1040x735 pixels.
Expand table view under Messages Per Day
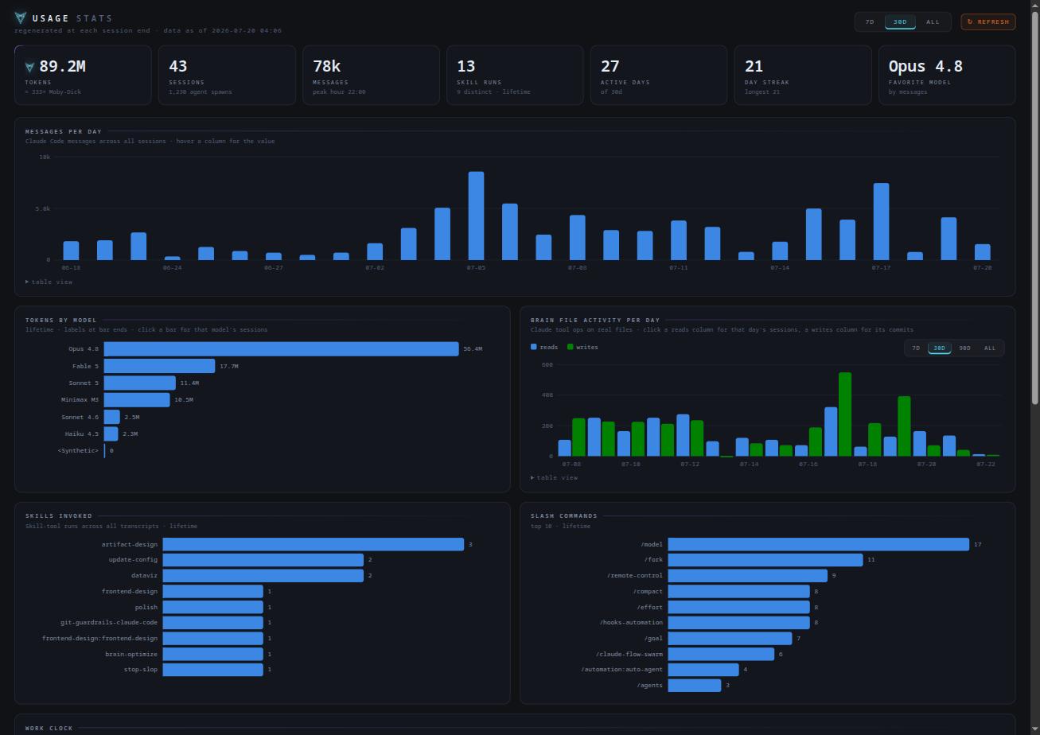coord(49,282)
